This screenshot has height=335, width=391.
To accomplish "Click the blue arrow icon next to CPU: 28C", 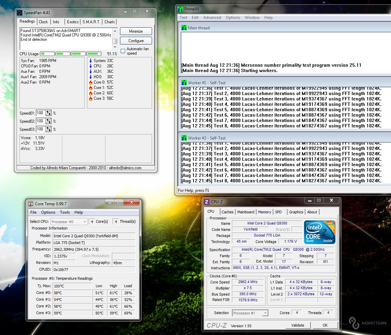I will point(91,66).
